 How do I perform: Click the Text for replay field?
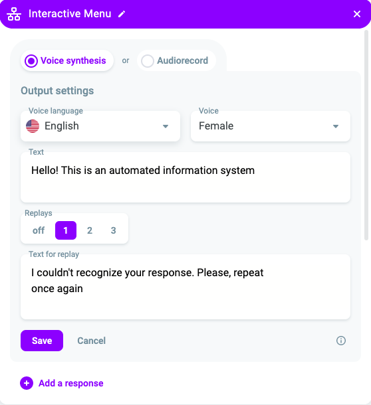pyautogui.click(x=185, y=287)
